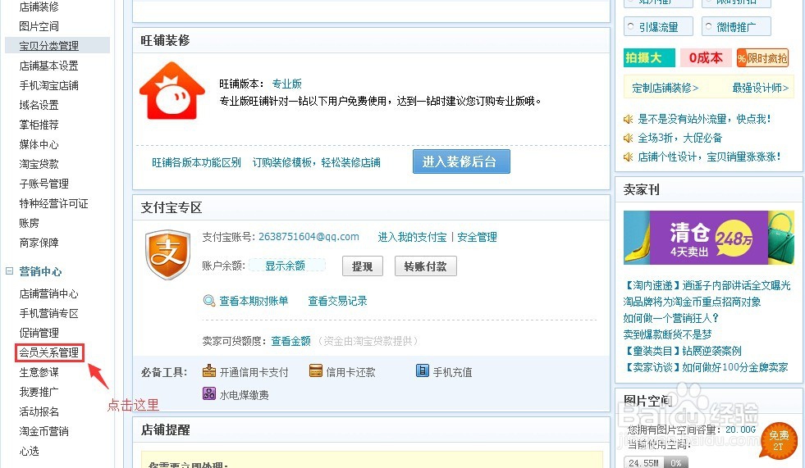The width and height of the screenshot is (805, 468).
Task: Open 订购装修模板，轻松装修店铺 link
Action: pyautogui.click(x=316, y=162)
